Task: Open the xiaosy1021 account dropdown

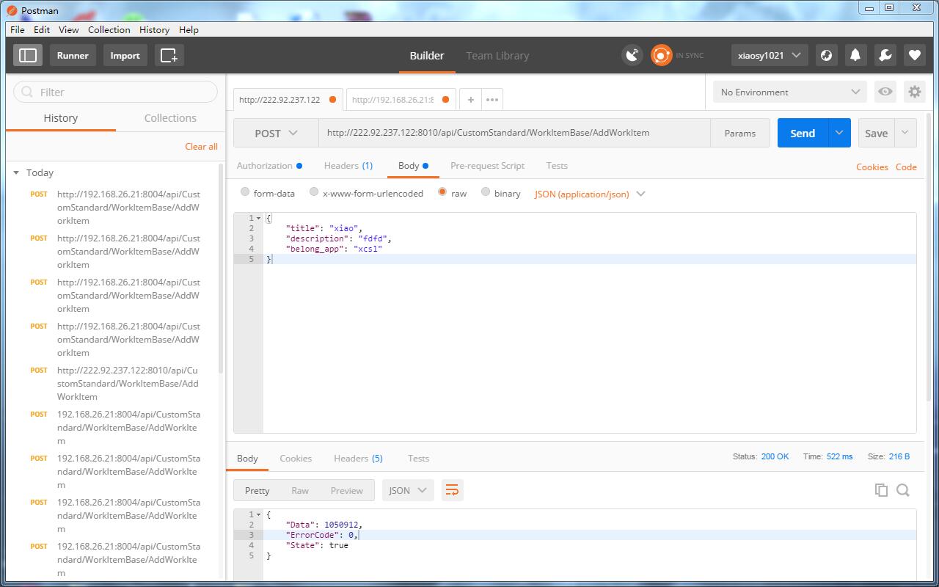Action: pyautogui.click(x=770, y=55)
